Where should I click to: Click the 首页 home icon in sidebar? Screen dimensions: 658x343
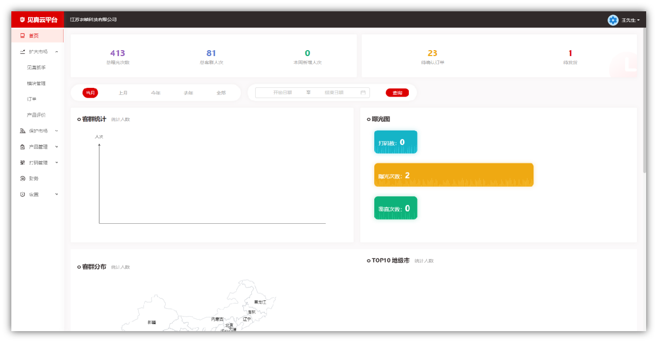coord(23,36)
